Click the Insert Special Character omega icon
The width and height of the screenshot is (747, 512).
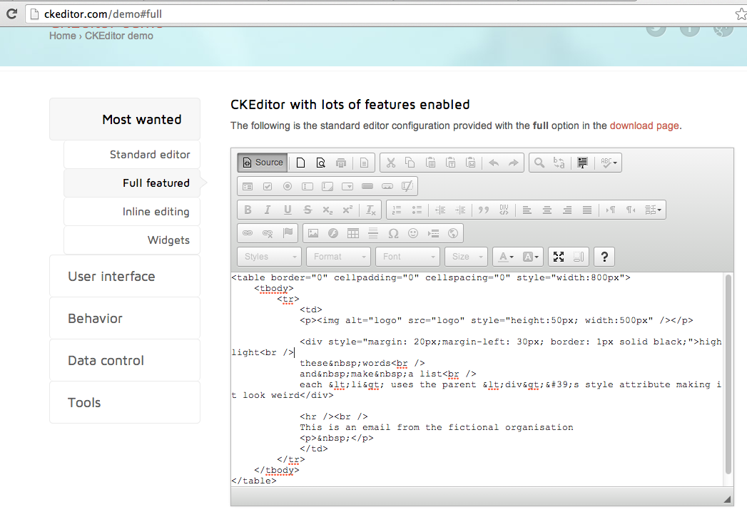[393, 233]
